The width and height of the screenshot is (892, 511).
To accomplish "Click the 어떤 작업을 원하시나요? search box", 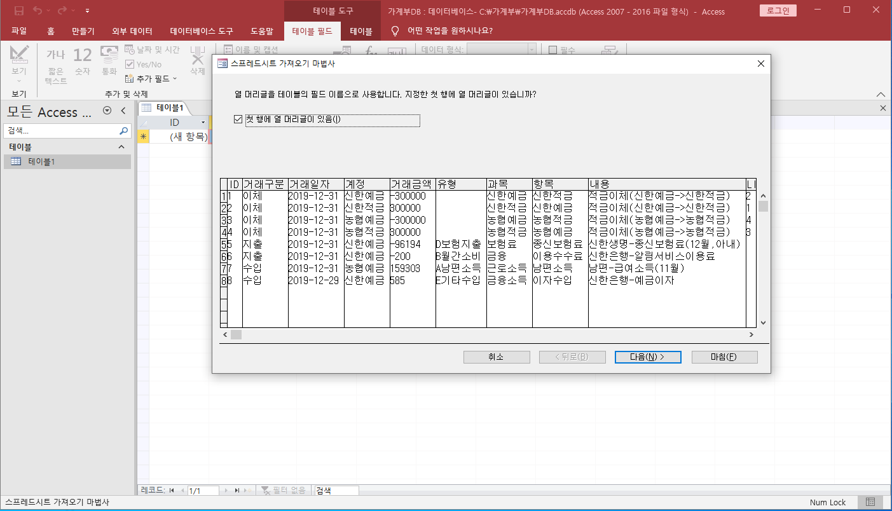I will click(450, 31).
